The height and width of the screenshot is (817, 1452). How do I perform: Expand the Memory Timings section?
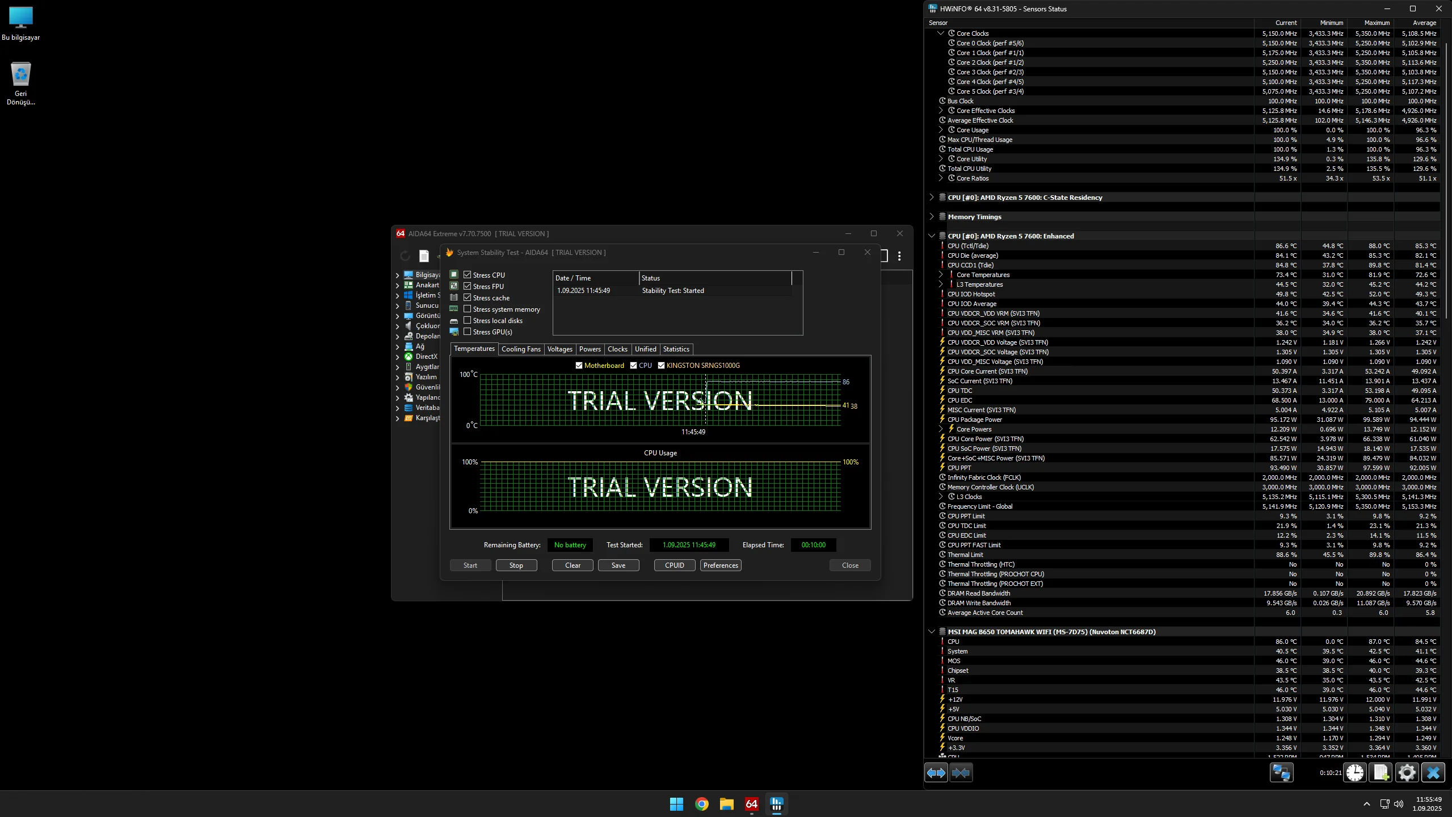[x=932, y=217]
